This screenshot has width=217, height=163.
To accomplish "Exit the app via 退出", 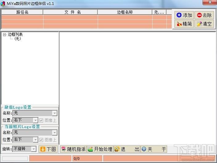I will pyautogui.click(x=127, y=149).
